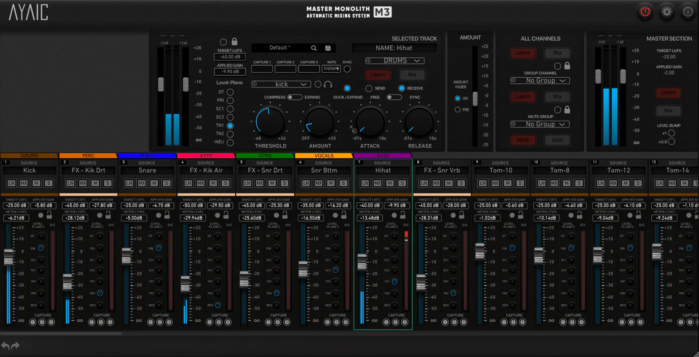
Task: Click the Hihat target LUFS field
Action: 369,206
